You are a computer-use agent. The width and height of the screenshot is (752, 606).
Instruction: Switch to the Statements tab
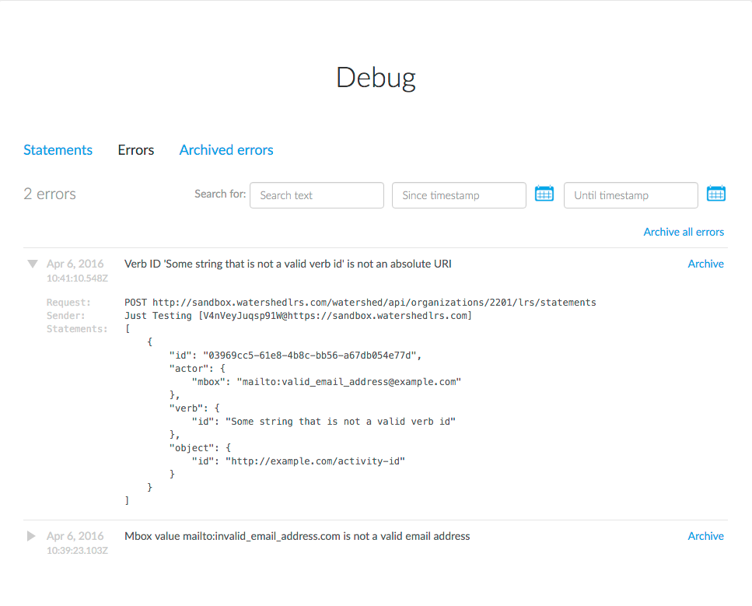pyautogui.click(x=58, y=150)
